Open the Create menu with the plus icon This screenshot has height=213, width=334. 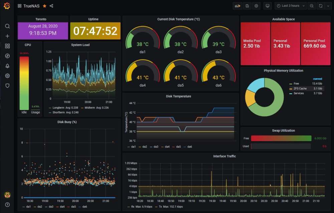coord(7,36)
